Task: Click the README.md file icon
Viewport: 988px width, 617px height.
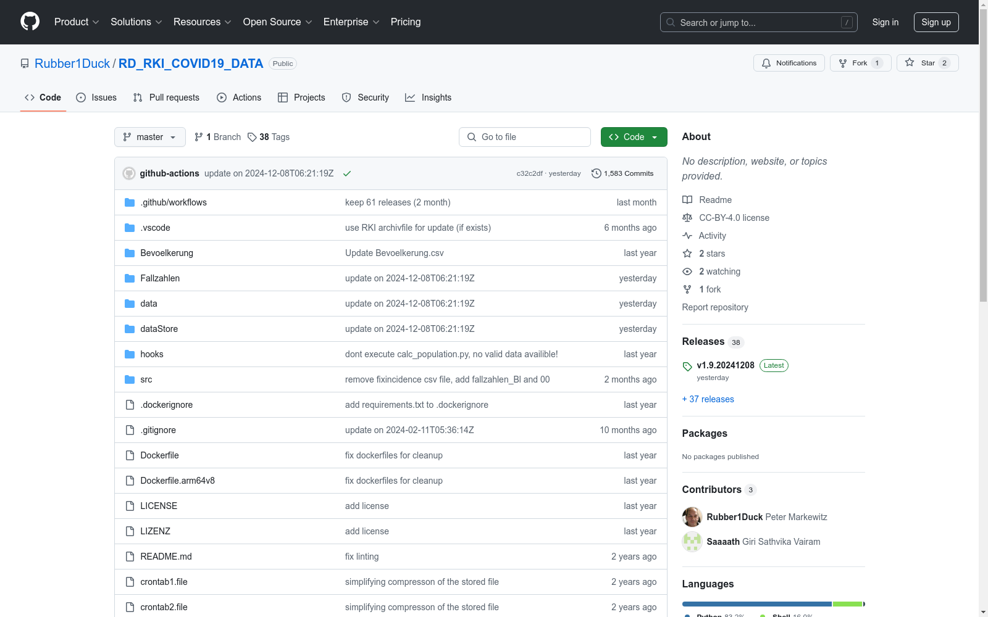Action: [x=130, y=557]
